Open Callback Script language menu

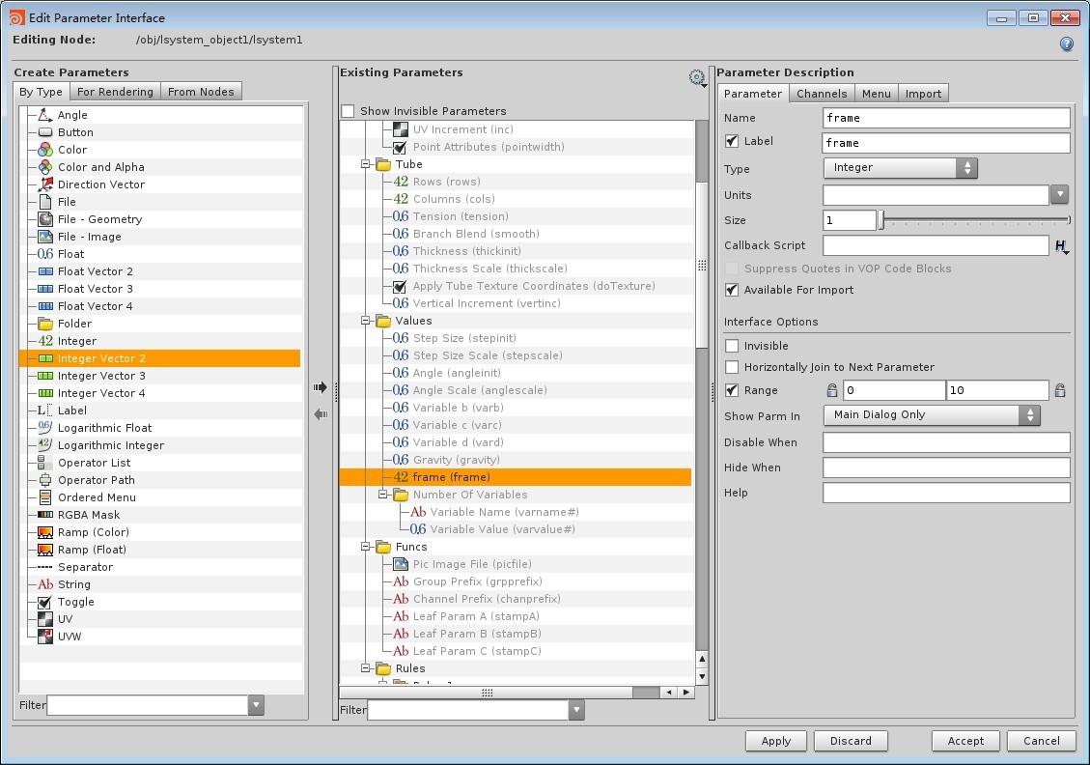(x=1061, y=246)
